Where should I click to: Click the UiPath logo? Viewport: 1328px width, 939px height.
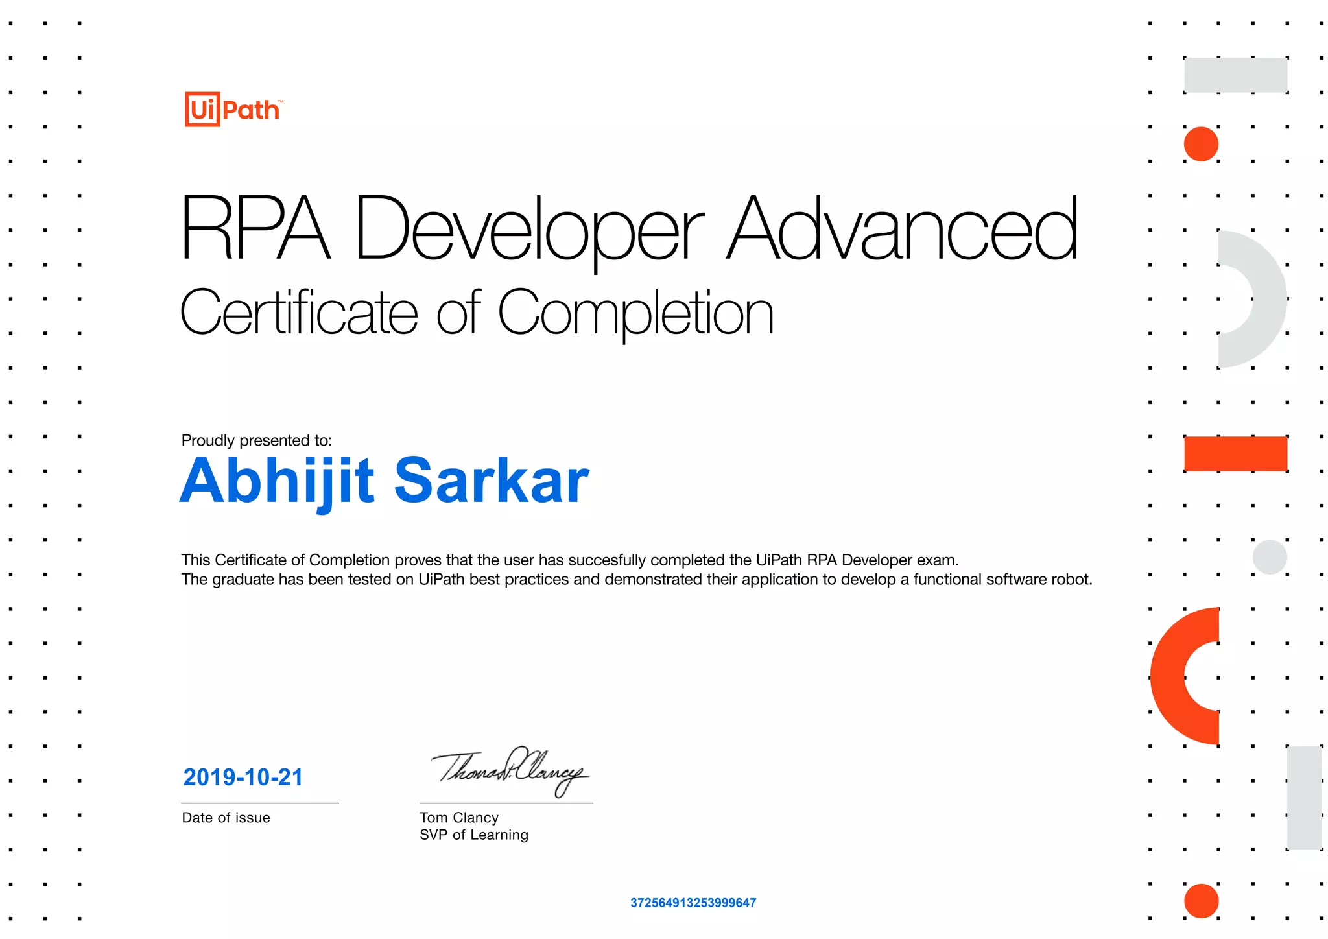tap(233, 110)
